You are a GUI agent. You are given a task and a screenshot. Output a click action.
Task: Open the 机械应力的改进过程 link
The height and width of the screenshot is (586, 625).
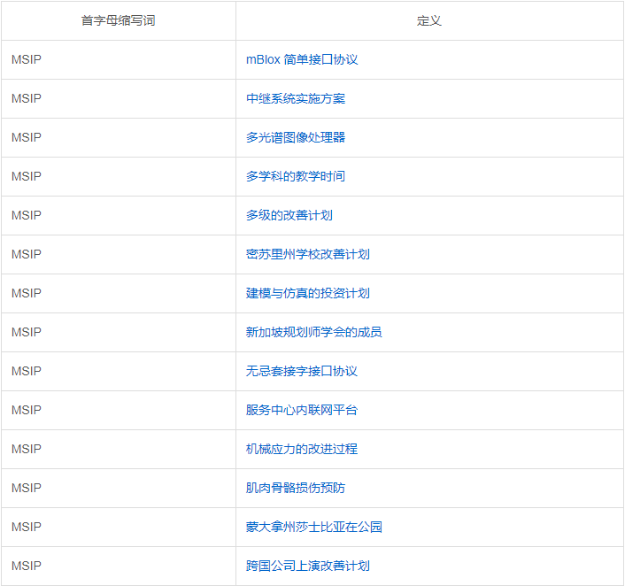[x=302, y=449]
